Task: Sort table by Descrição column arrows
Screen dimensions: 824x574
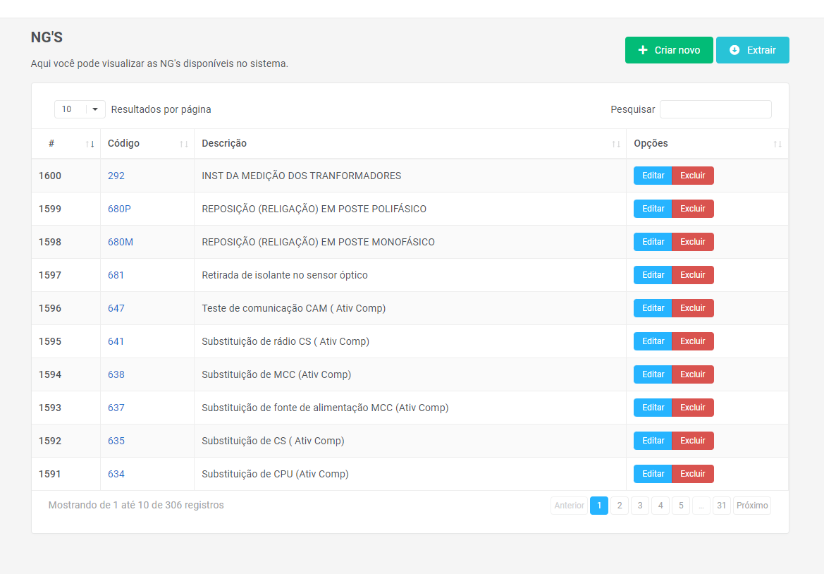Action: click(615, 144)
